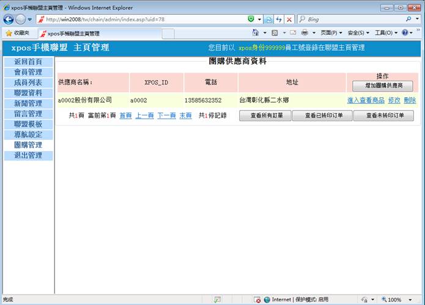Click the Compatibility View icon in address bar
The width and height of the screenshot is (425, 305).
pyautogui.click(x=268, y=20)
